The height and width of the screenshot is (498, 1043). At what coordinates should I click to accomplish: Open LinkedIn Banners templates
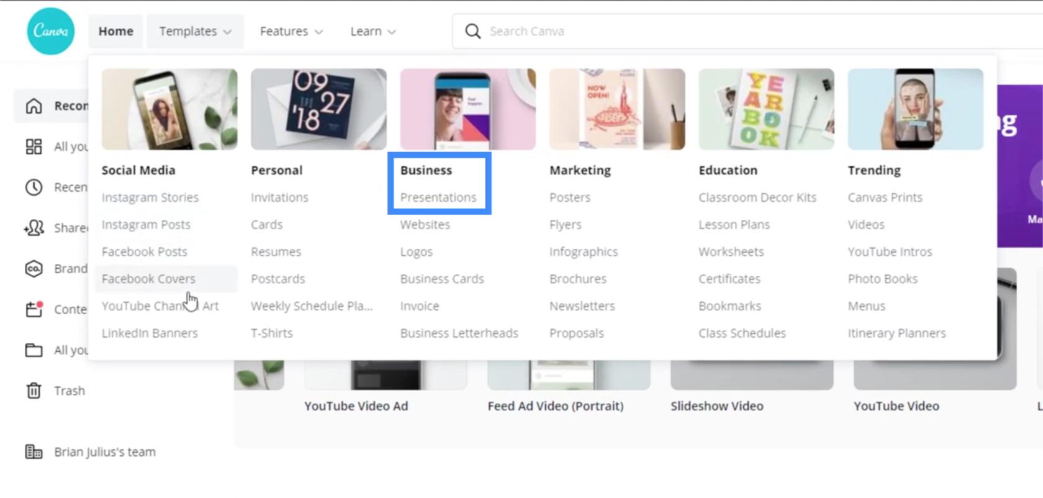[x=150, y=333]
